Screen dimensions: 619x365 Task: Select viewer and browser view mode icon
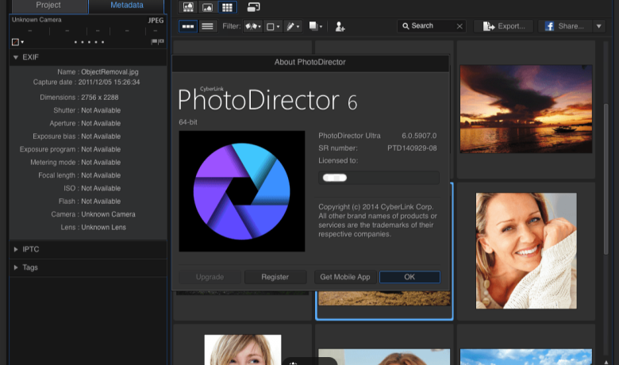(x=188, y=7)
